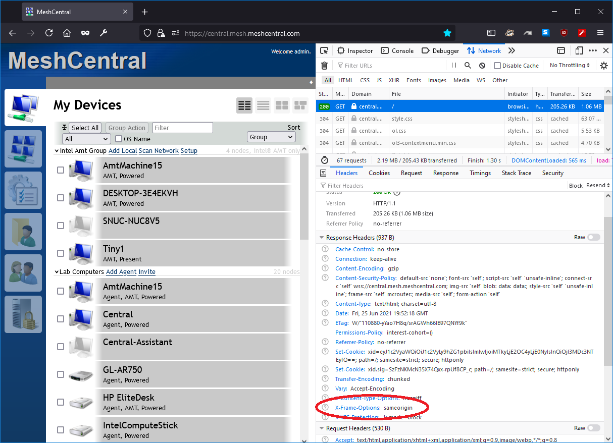Open network search magnifier icon
This screenshot has width=613, height=443.
(468, 66)
